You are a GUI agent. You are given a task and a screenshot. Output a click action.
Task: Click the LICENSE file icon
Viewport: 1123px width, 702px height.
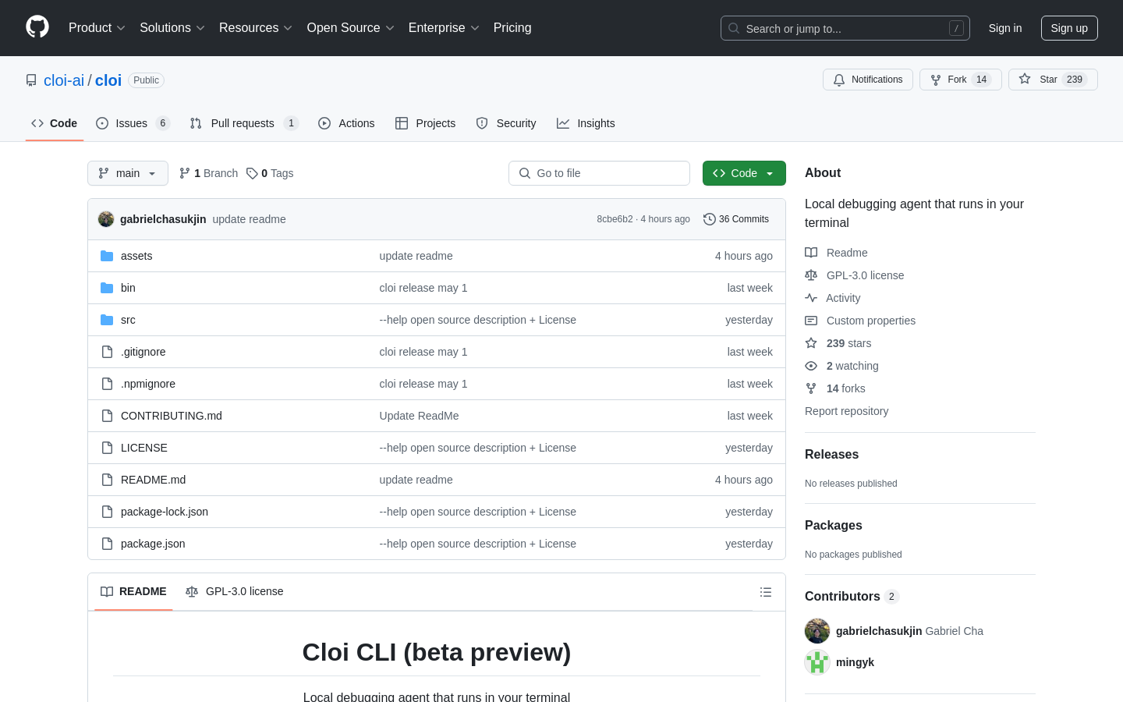tap(107, 448)
